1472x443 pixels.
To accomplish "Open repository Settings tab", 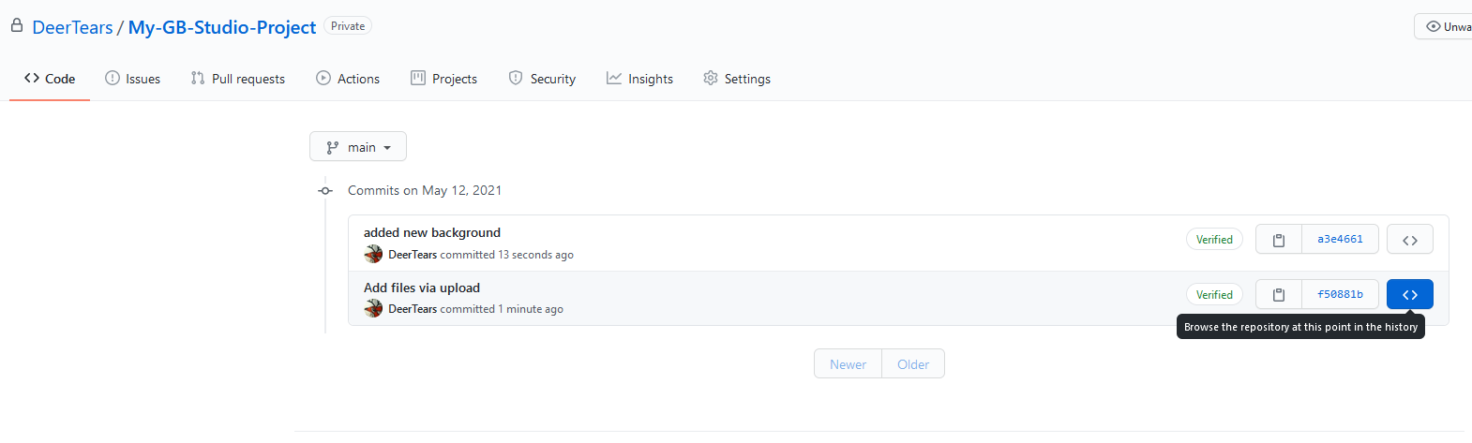I will tap(737, 79).
